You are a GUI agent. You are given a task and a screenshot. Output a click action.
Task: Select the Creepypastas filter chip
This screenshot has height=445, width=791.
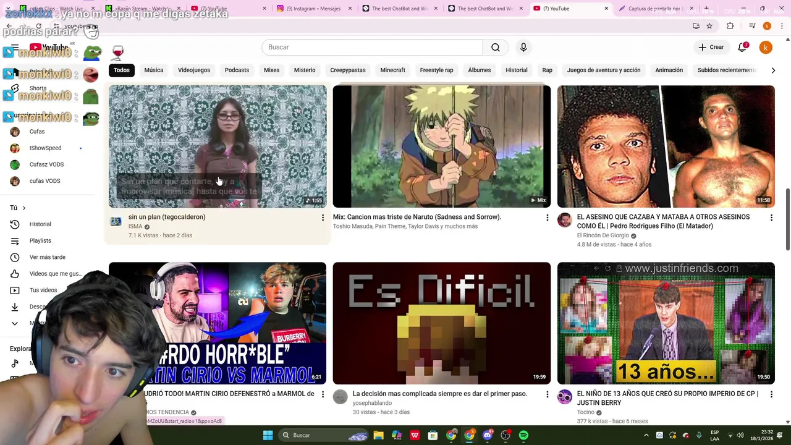point(348,70)
